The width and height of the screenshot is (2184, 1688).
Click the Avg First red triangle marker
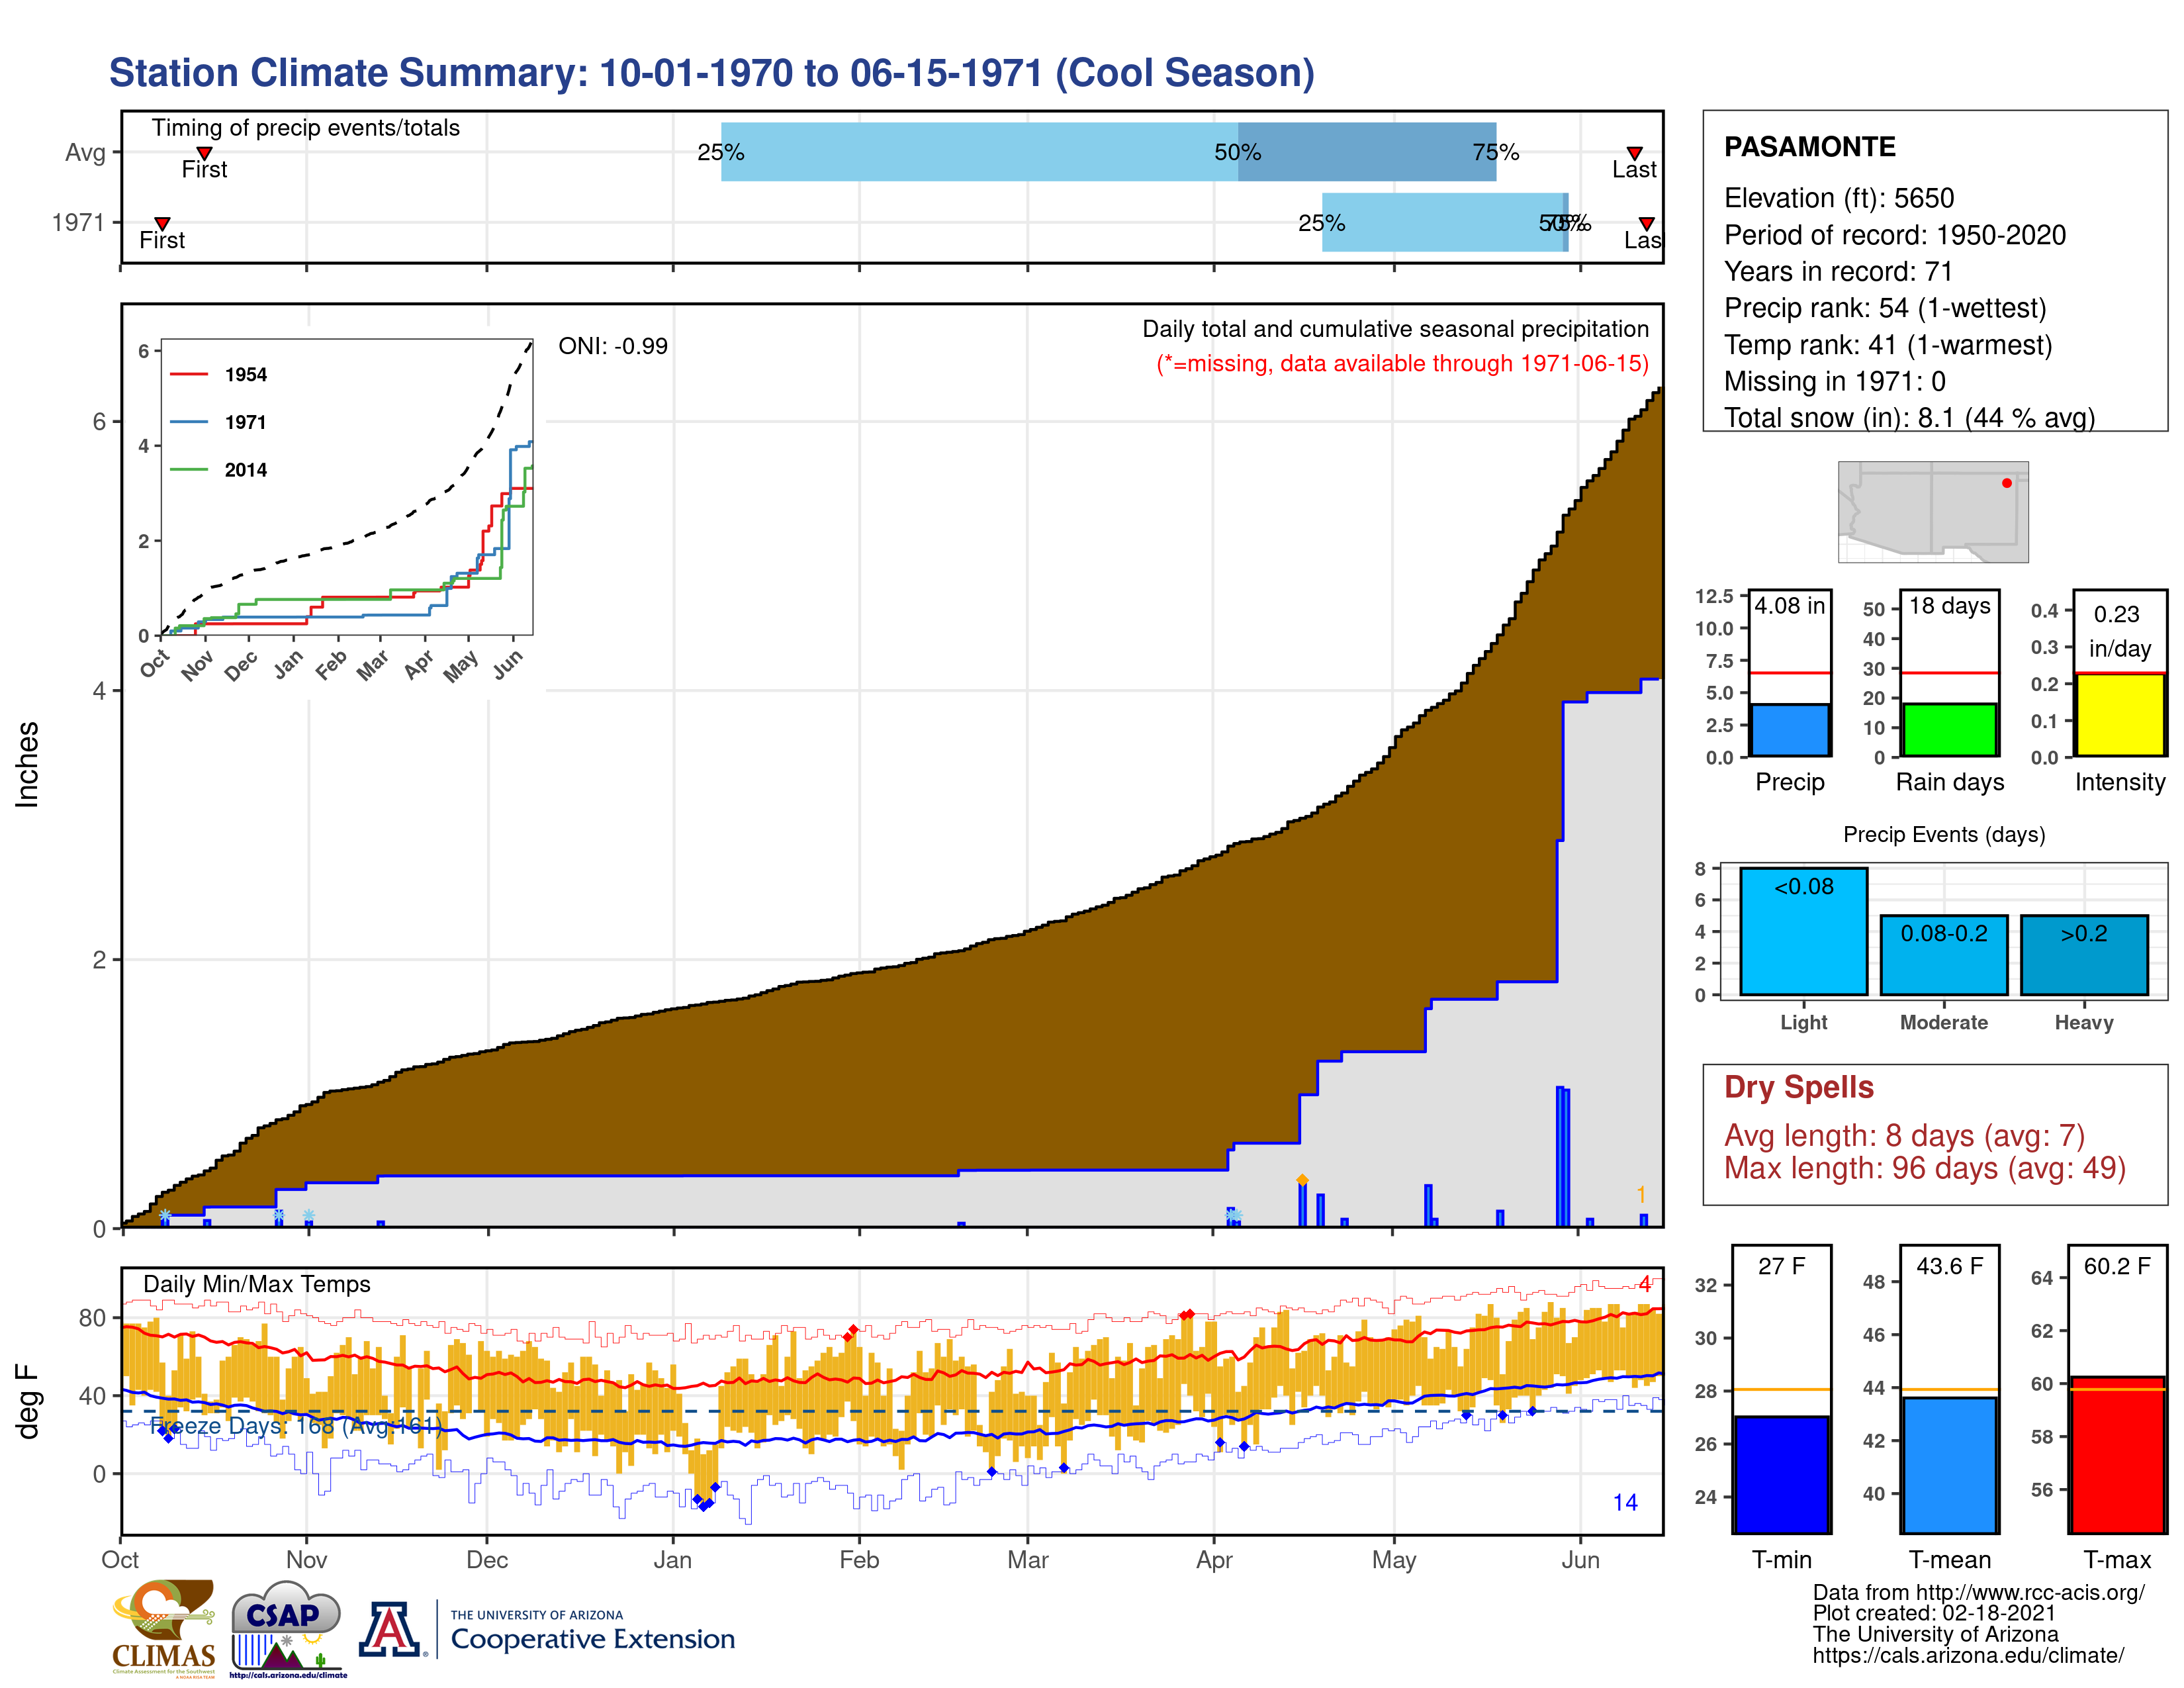[x=204, y=153]
